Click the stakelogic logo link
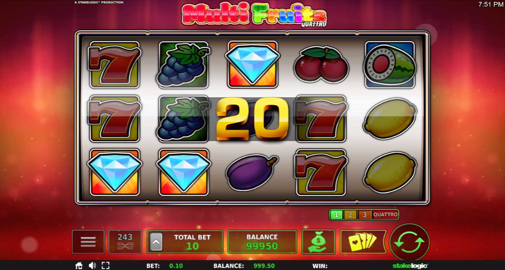 tap(410, 266)
